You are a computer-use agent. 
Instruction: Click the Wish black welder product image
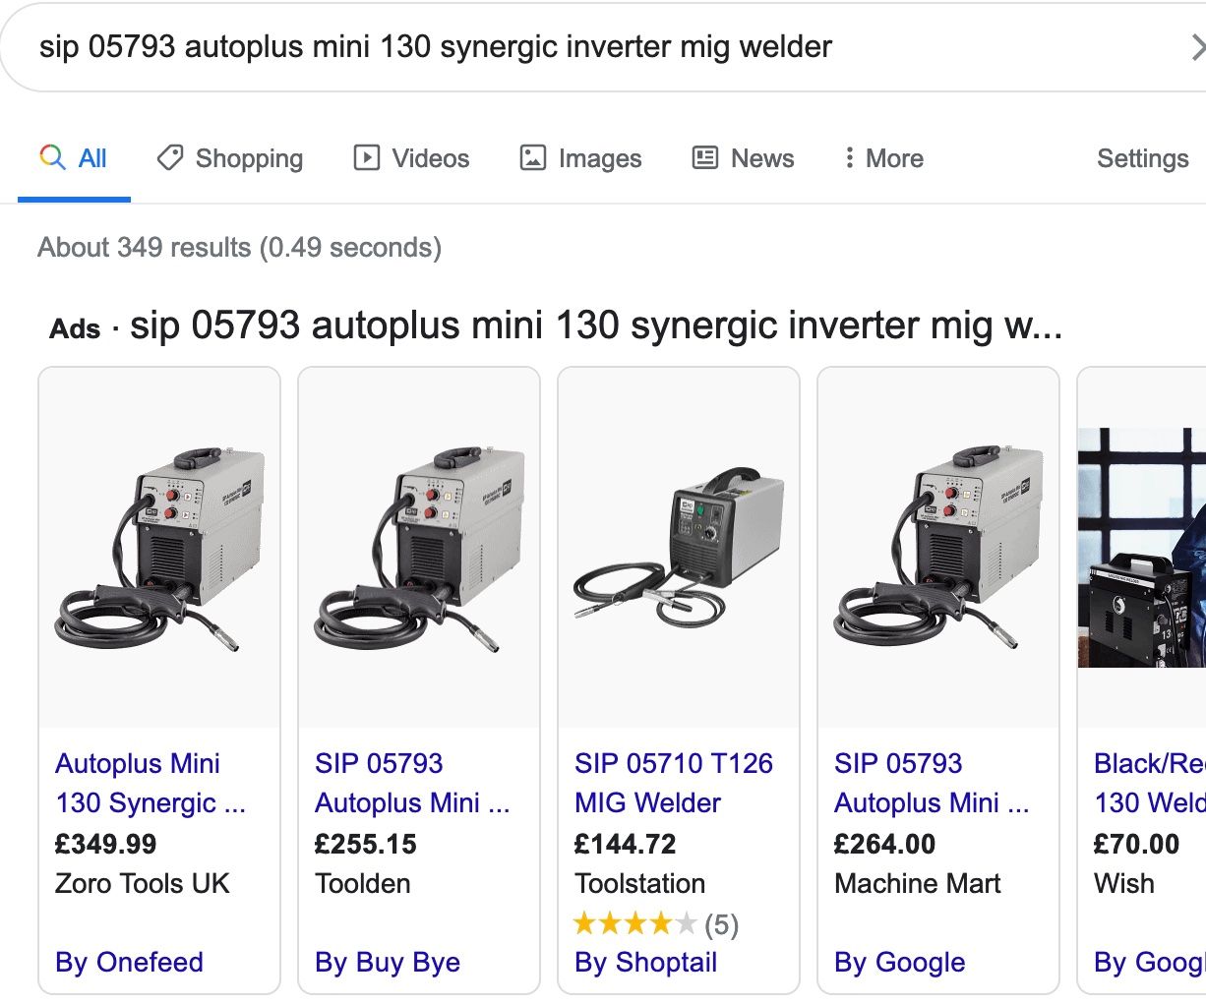(x=1141, y=548)
